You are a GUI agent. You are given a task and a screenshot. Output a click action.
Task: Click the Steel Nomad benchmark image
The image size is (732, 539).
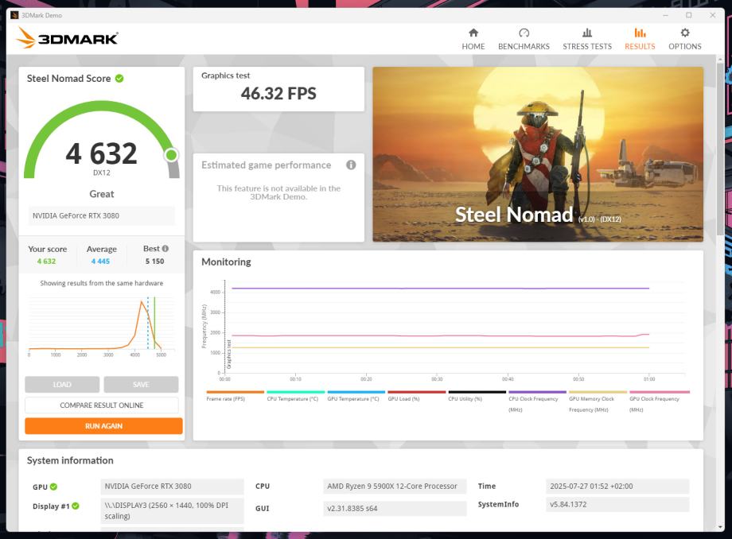(538, 154)
